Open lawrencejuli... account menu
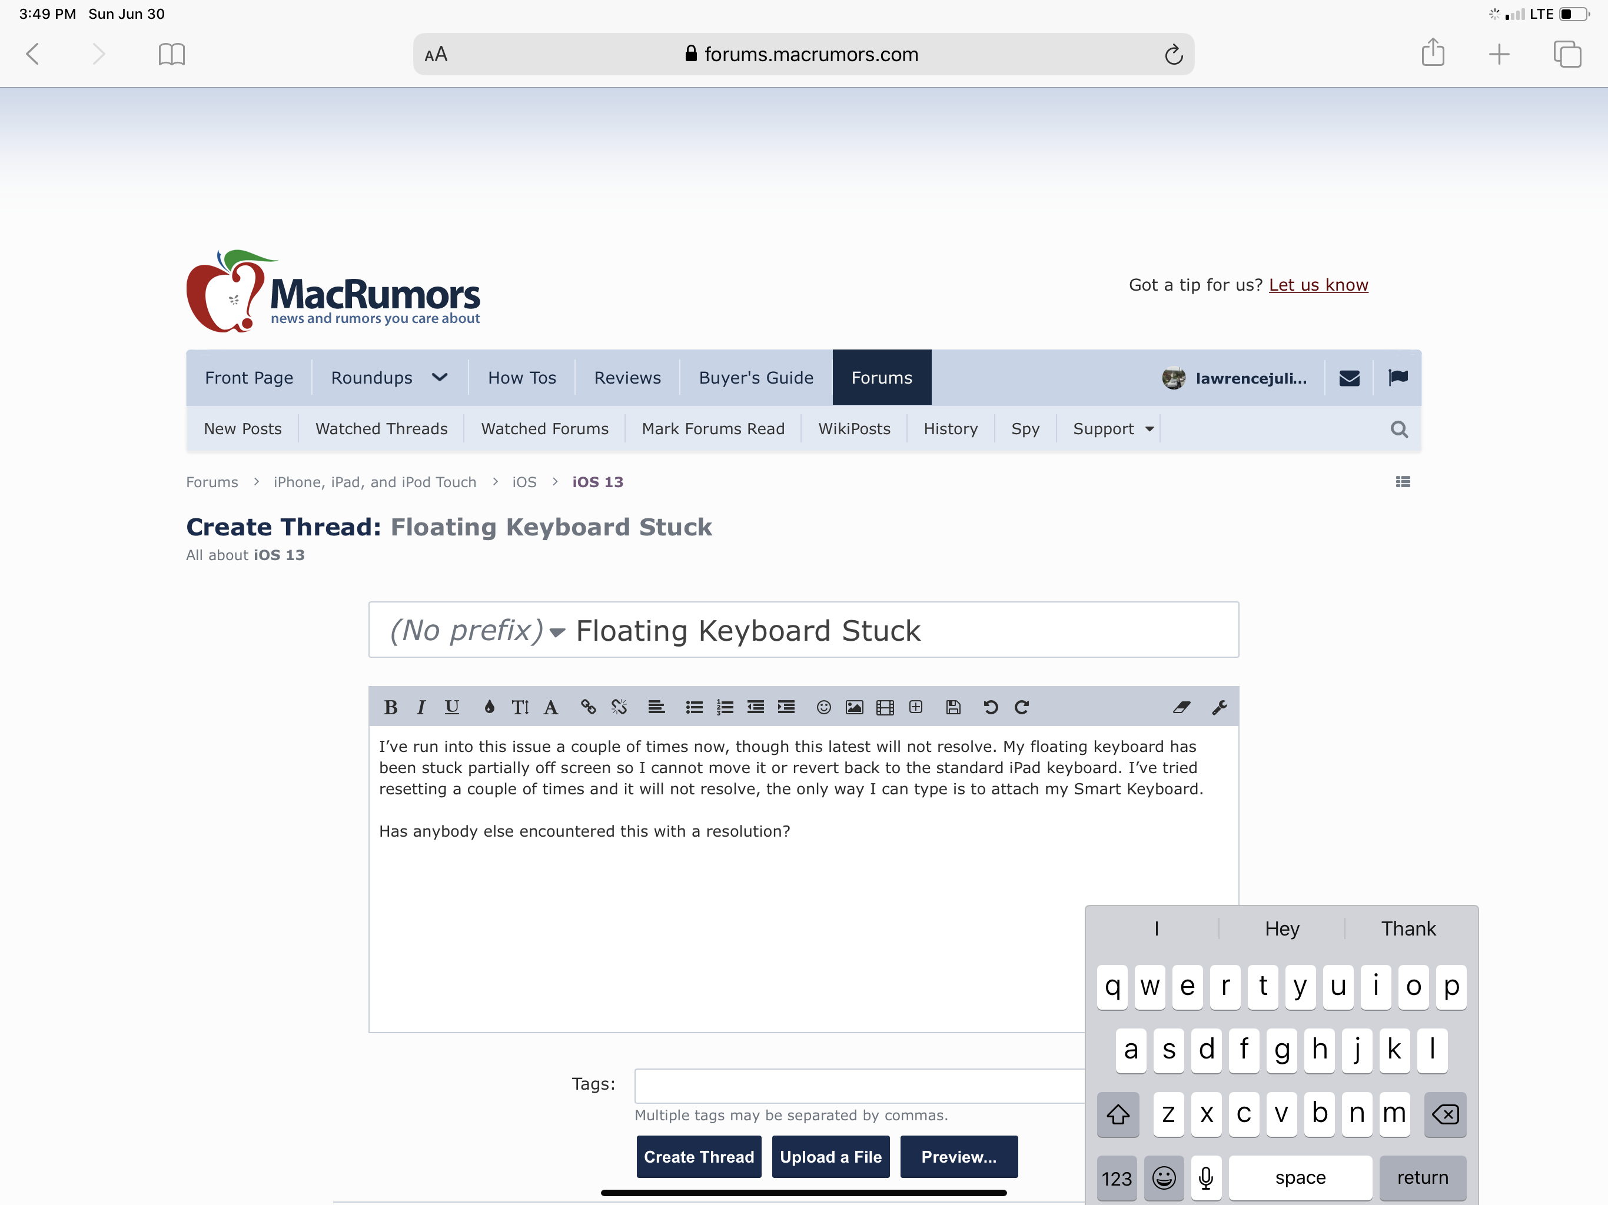The height and width of the screenshot is (1205, 1608). point(1234,378)
